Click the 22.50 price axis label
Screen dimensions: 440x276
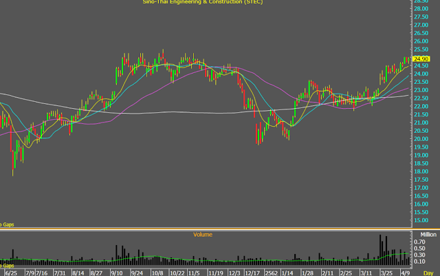tap(421, 98)
